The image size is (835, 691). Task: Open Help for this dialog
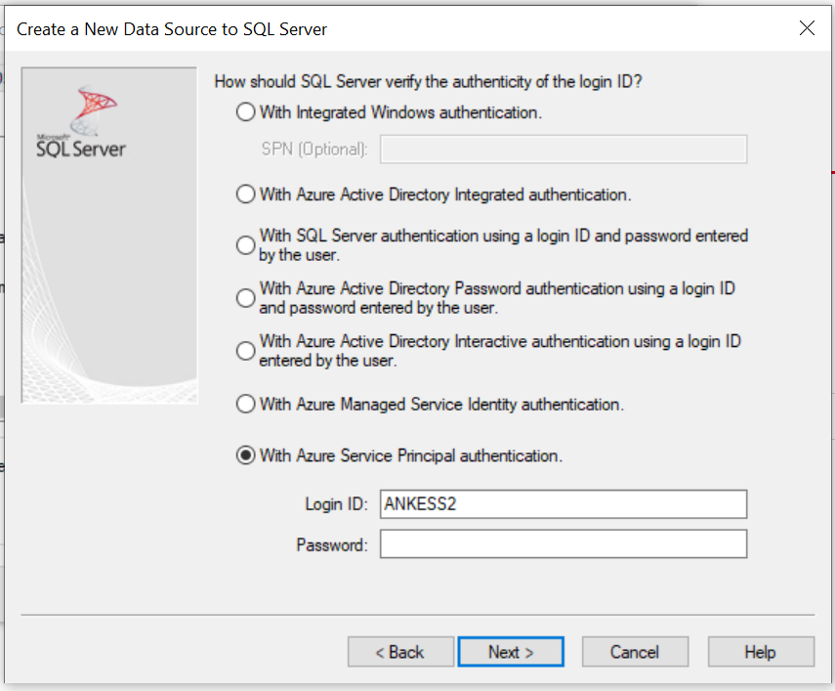(760, 652)
